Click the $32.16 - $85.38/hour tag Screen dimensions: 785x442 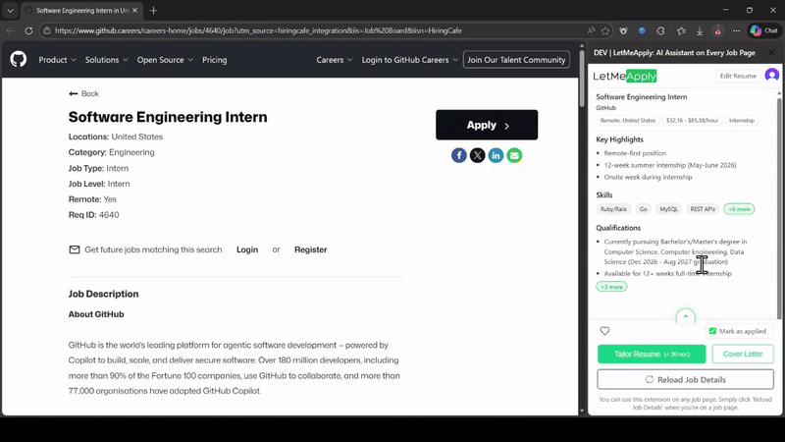point(692,120)
